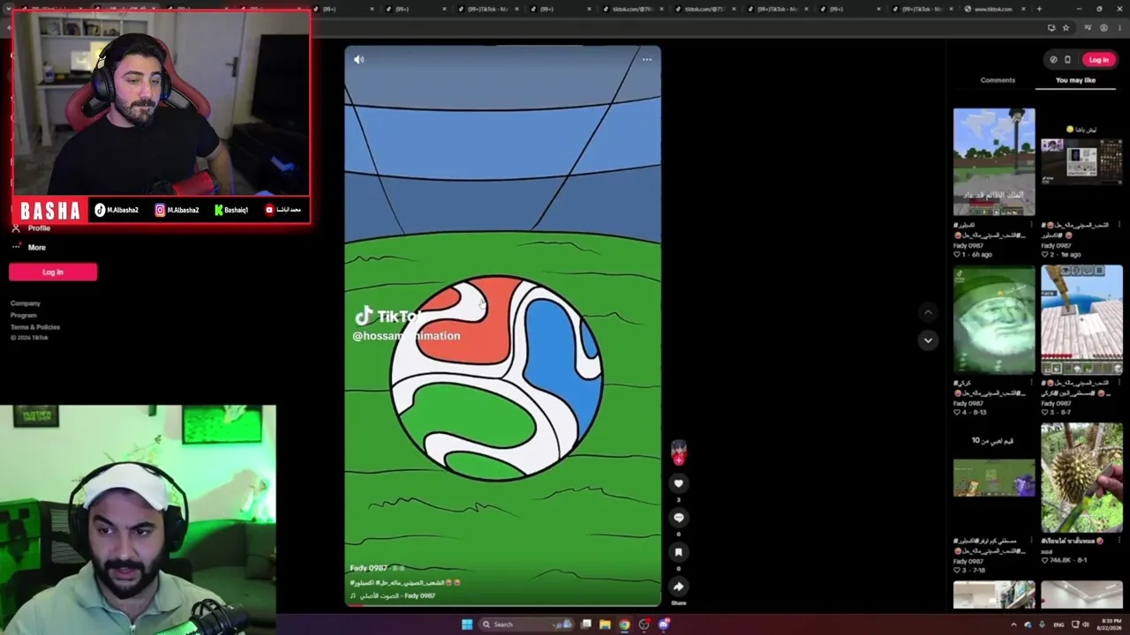This screenshot has width=1130, height=635.
Task: Open the Fady 0987 author name on video
Action: click(x=369, y=569)
